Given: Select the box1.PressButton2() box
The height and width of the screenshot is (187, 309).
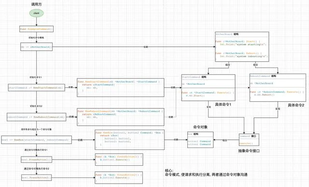Looking at the screenshot, I should point(37,177).
